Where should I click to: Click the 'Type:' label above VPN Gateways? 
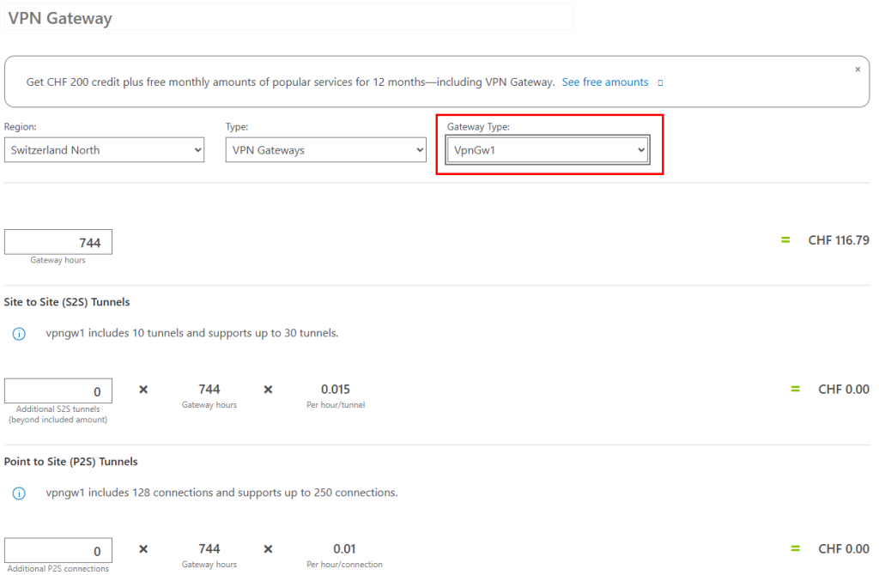237,127
